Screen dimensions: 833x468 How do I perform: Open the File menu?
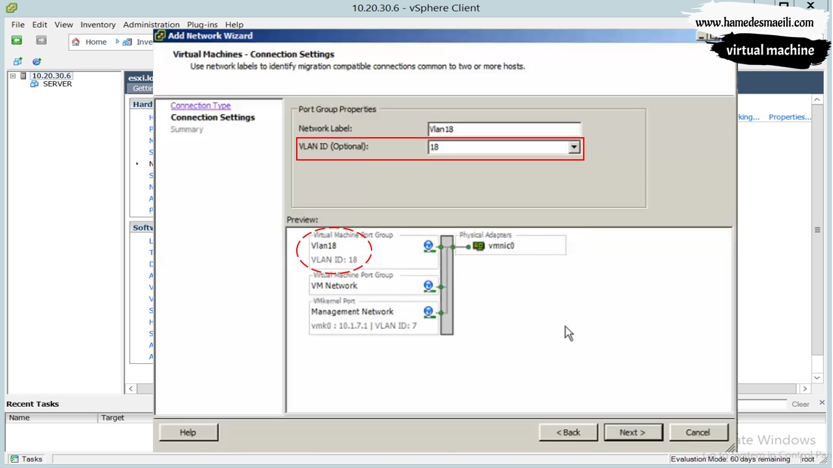point(18,25)
